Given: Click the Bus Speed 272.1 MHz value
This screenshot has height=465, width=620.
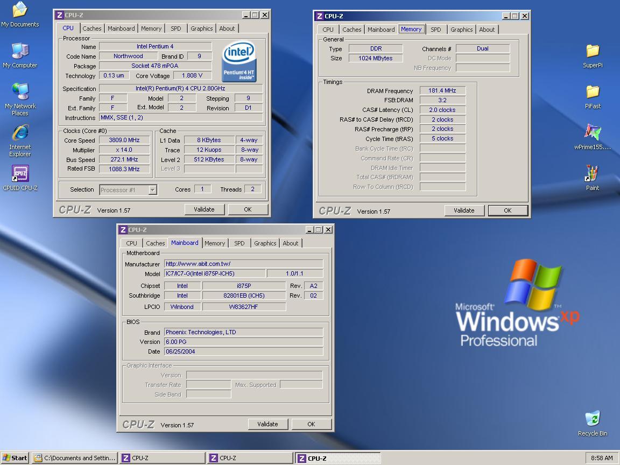Looking at the screenshot, I should (124, 159).
